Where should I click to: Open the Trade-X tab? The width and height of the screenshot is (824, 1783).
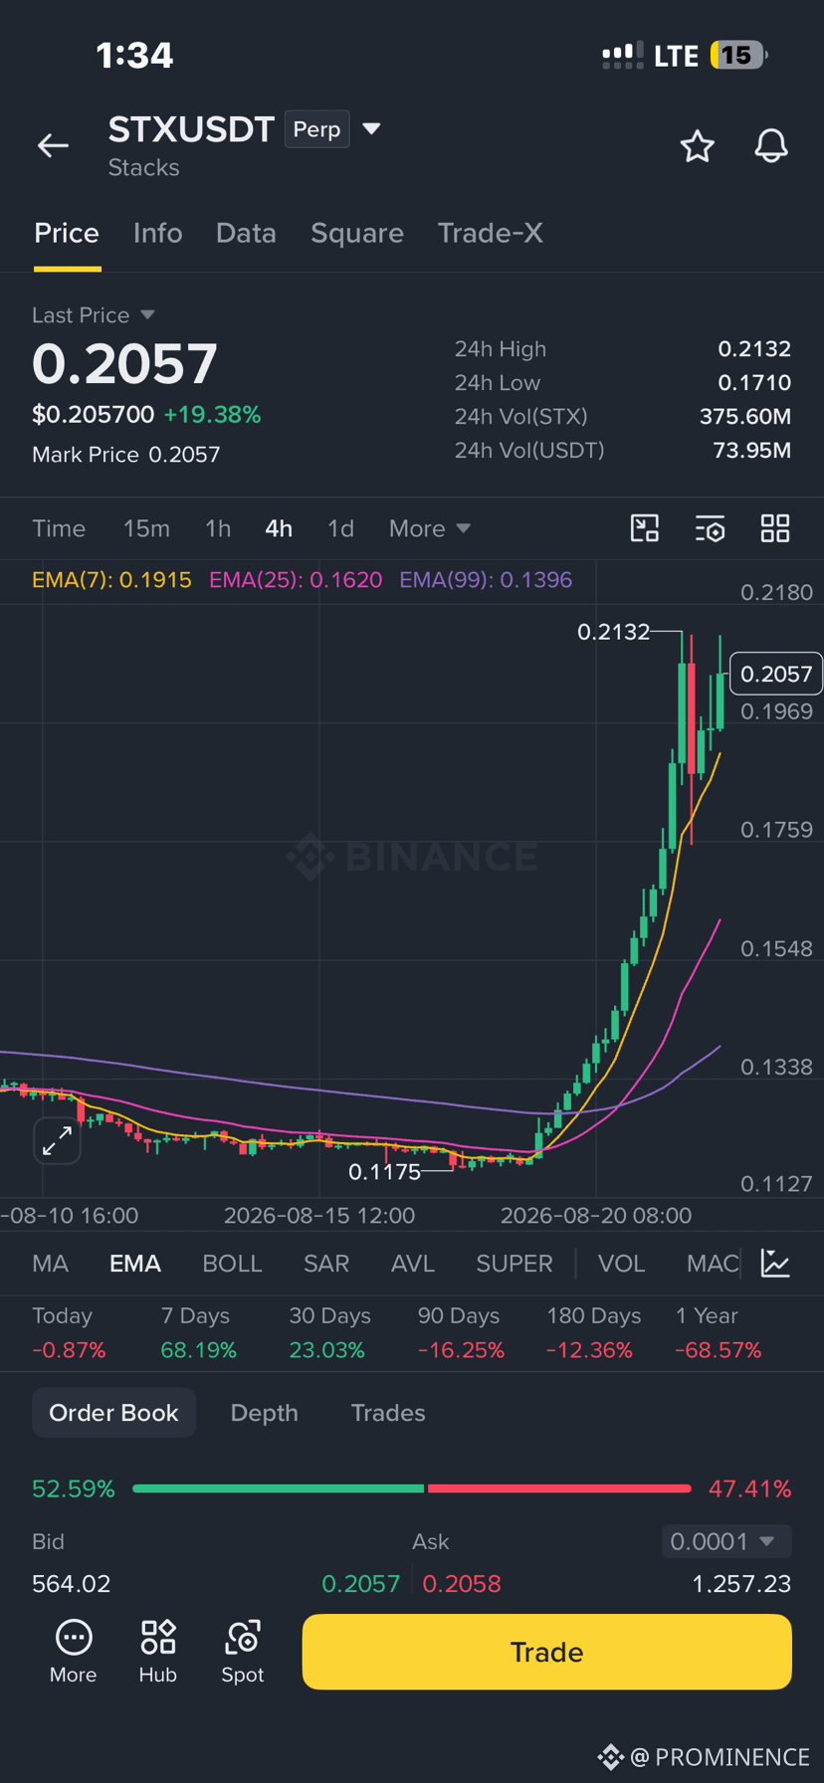(x=491, y=233)
